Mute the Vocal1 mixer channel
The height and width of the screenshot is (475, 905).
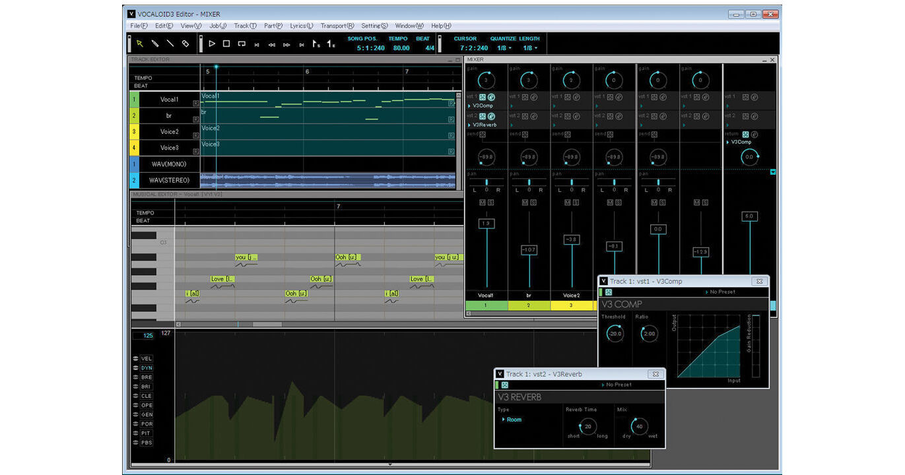[x=483, y=203]
